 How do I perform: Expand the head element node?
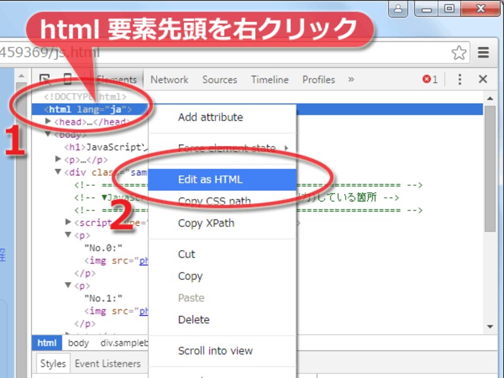pos(48,122)
